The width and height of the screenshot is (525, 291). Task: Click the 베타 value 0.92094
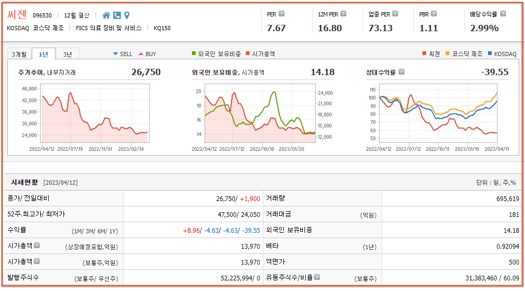(508, 247)
